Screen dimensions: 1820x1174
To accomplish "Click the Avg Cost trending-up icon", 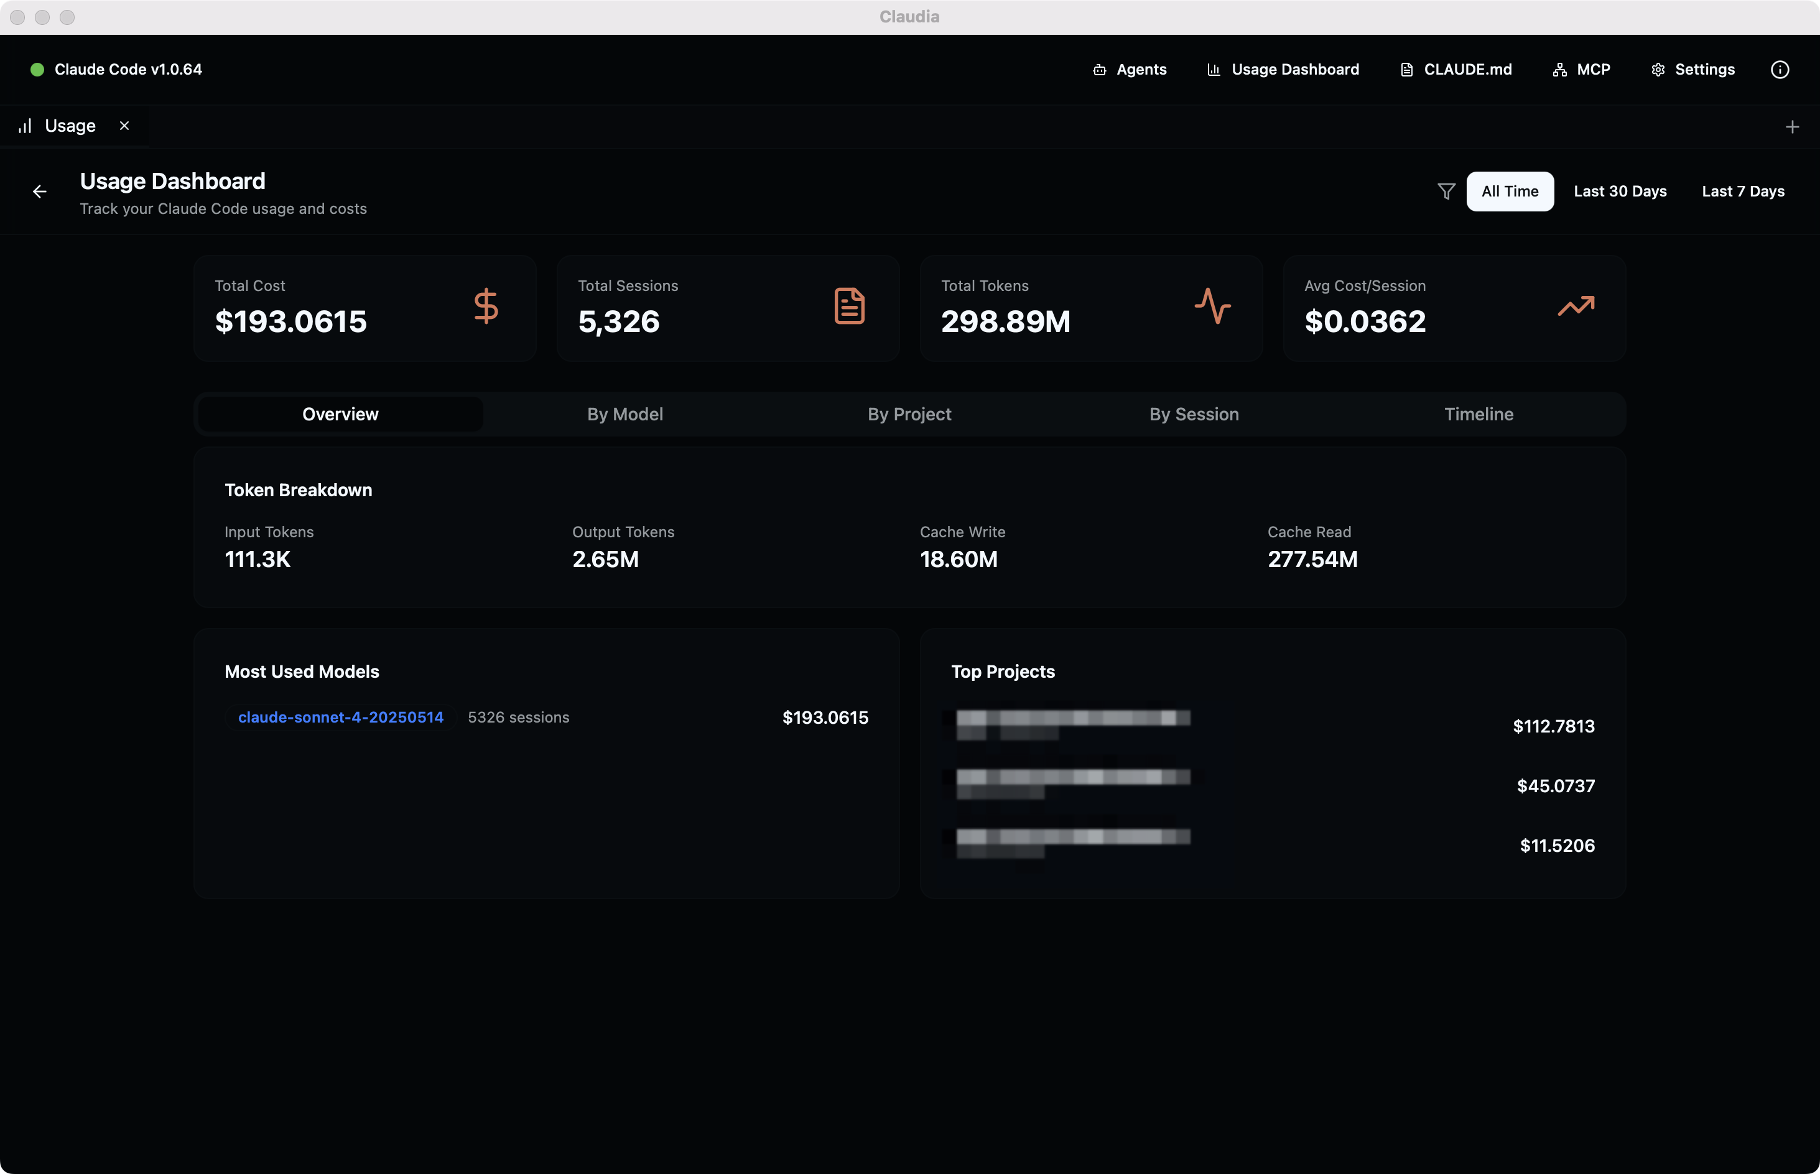I will (x=1576, y=307).
